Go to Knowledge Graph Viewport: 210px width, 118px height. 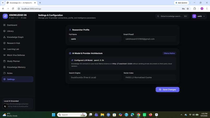tap(17, 37)
